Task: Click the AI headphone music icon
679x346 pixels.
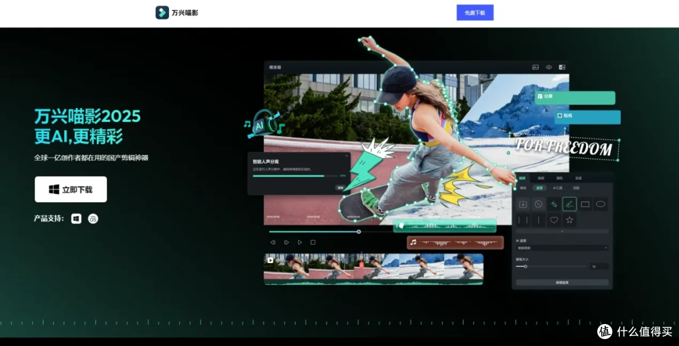Action: (x=263, y=124)
